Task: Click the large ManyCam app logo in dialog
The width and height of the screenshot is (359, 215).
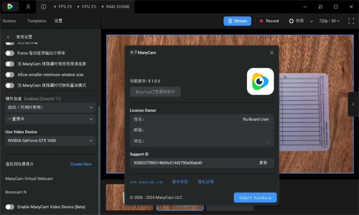Action: click(x=260, y=81)
